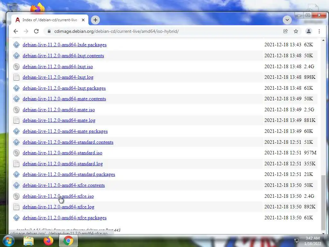Download debian-live-11.2.0-amd64-lxqt.iso
This screenshot has width=329, height=247.
(58, 67)
